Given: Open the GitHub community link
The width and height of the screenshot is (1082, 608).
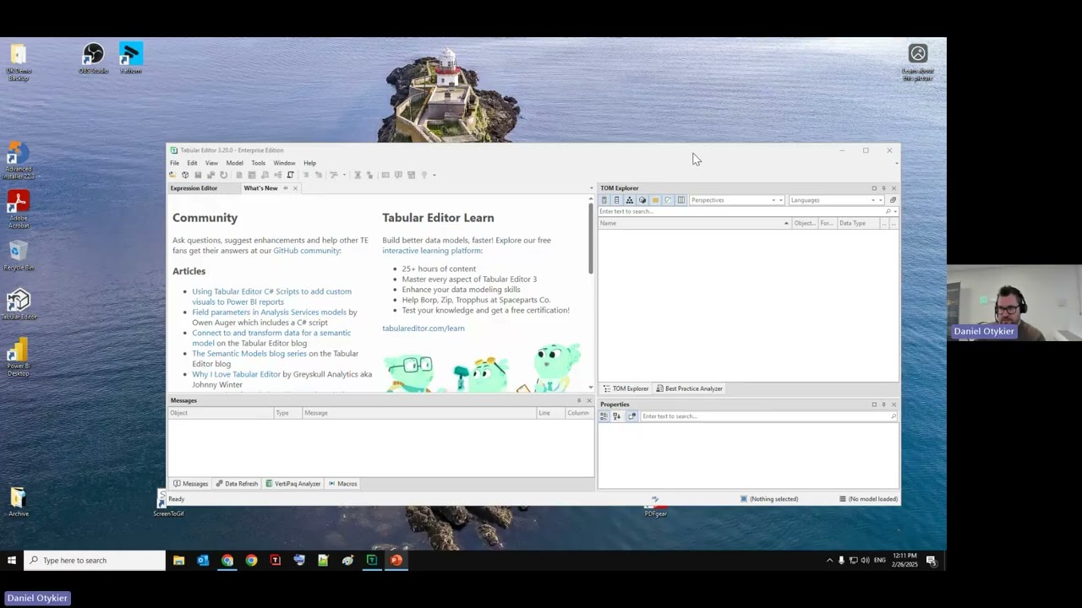Looking at the screenshot, I should [x=306, y=251].
